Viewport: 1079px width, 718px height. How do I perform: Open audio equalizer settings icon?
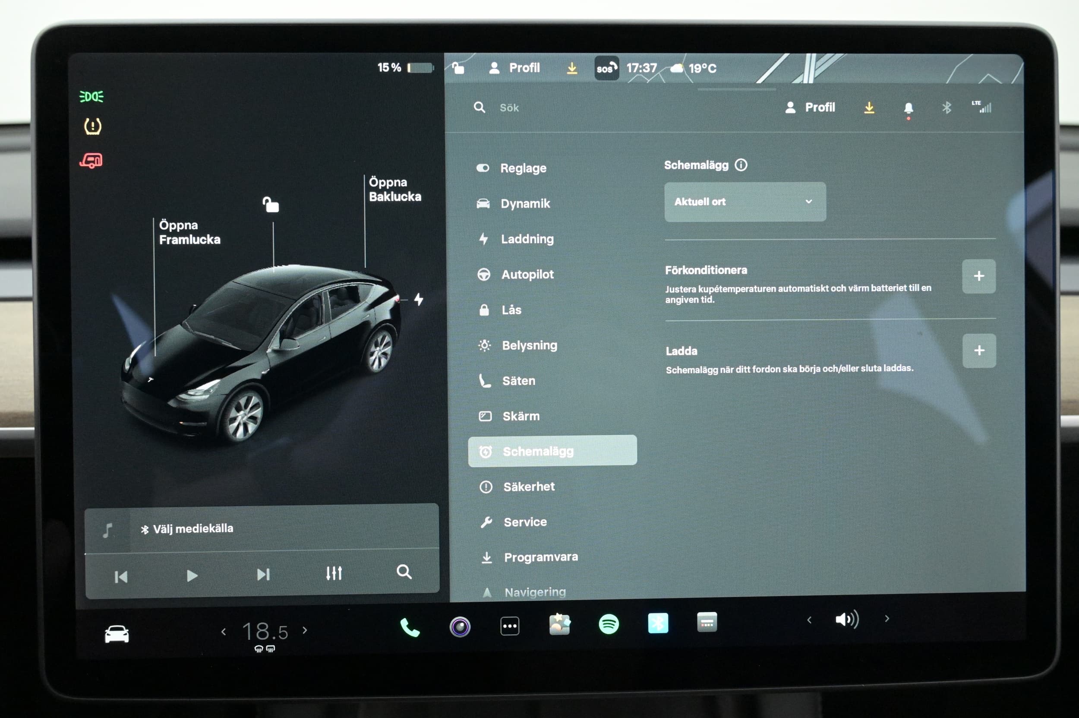point(334,573)
